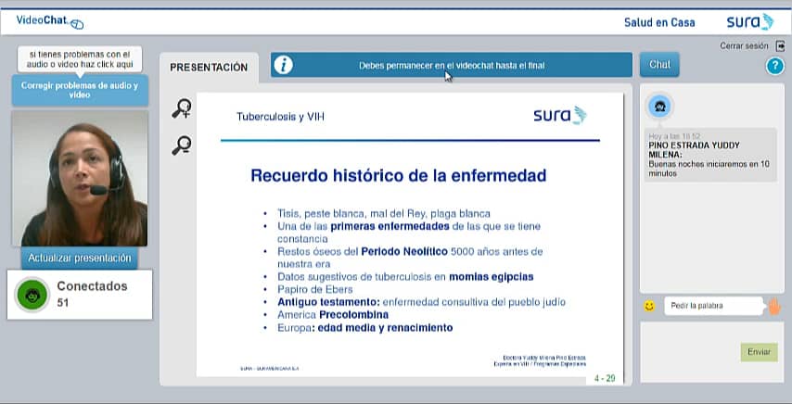Click the Europa: edad media y renacimiento bullet
Image resolution: width=792 pixels, height=404 pixels.
coord(364,328)
